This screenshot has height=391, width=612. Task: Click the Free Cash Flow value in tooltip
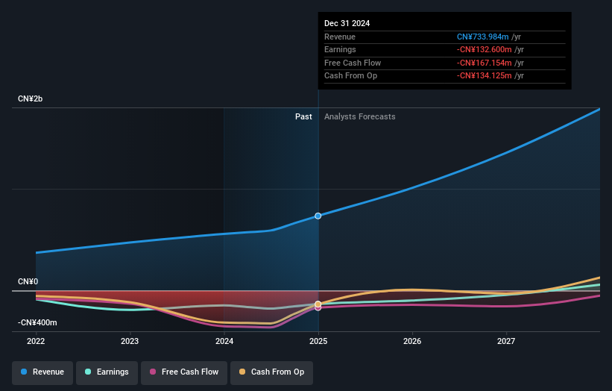pyautogui.click(x=490, y=63)
